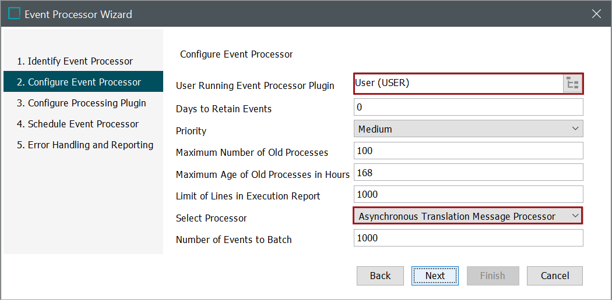Focus the Number of Events to Batch field

[x=468, y=238]
